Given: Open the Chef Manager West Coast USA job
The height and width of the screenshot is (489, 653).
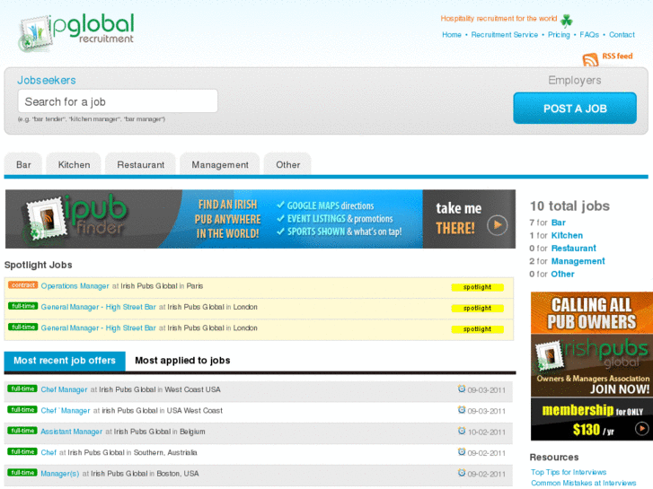Looking at the screenshot, I should (x=64, y=389).
